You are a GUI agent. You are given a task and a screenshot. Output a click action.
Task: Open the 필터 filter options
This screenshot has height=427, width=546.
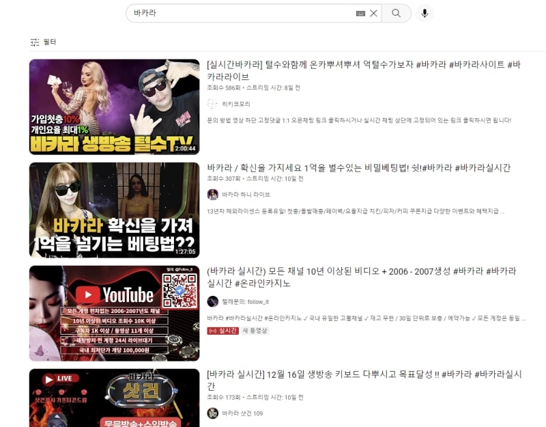tap(43, 42)
